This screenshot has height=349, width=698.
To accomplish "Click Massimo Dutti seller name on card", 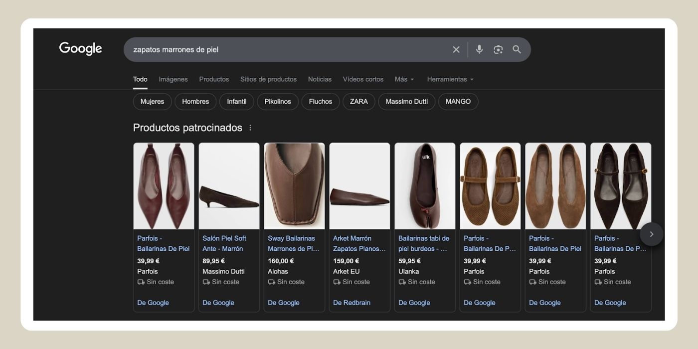I will coord(223,271).
